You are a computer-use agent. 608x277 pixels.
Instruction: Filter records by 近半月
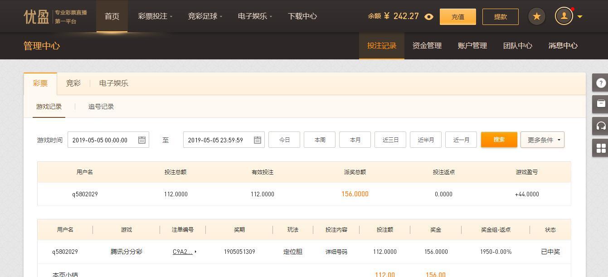tap(426, 140)
